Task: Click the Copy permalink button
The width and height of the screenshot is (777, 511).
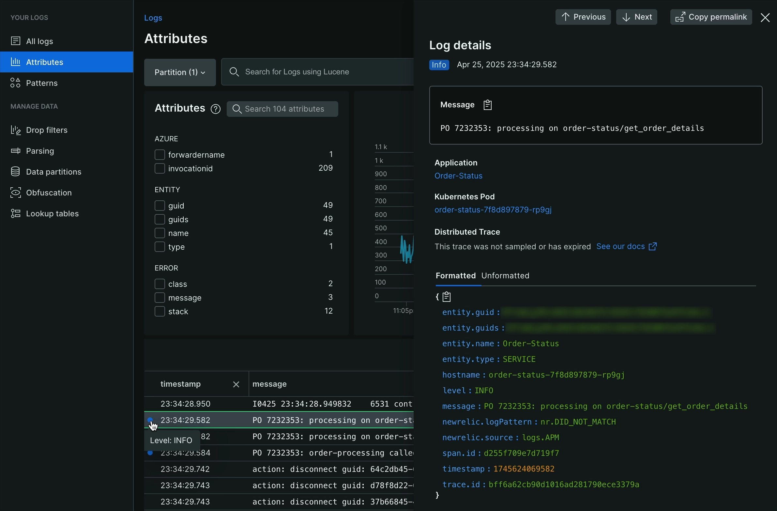Action: tap(711, 17)
